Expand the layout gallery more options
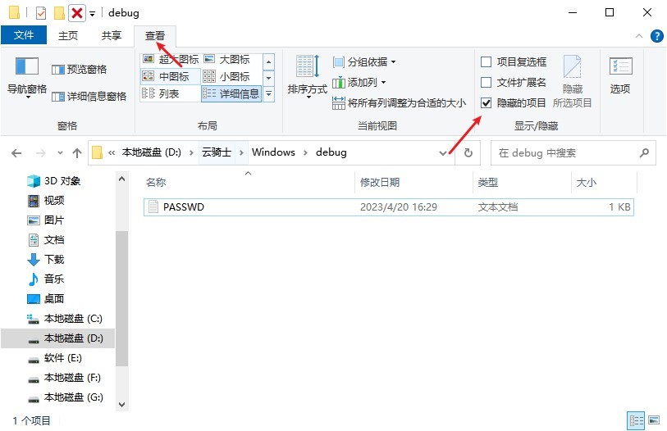 click(268, 94)
